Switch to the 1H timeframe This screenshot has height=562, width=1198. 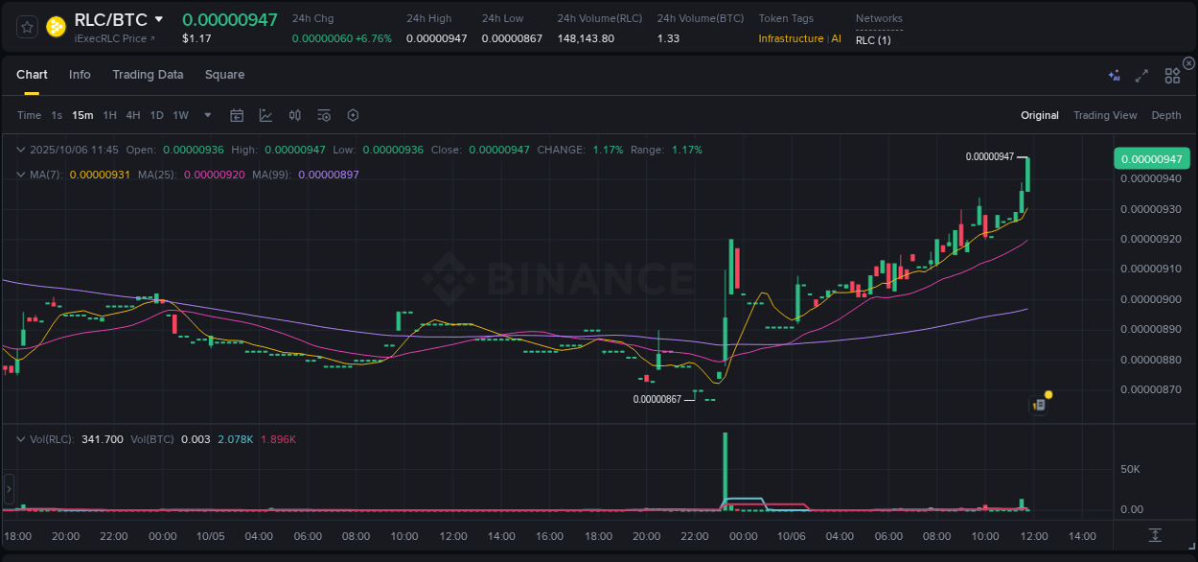point(109,115)
